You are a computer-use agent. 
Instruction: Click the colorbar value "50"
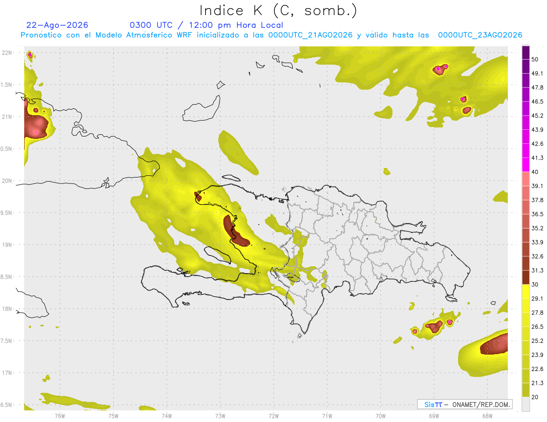pos(535,59)
